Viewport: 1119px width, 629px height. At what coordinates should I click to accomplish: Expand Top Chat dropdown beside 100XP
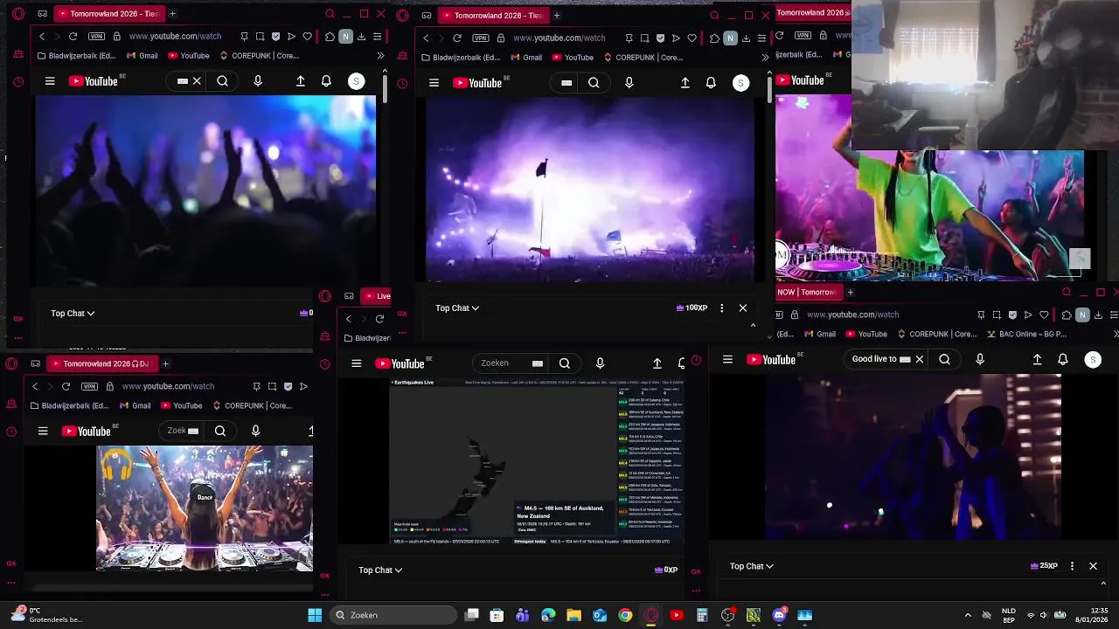tap(457, 308)
